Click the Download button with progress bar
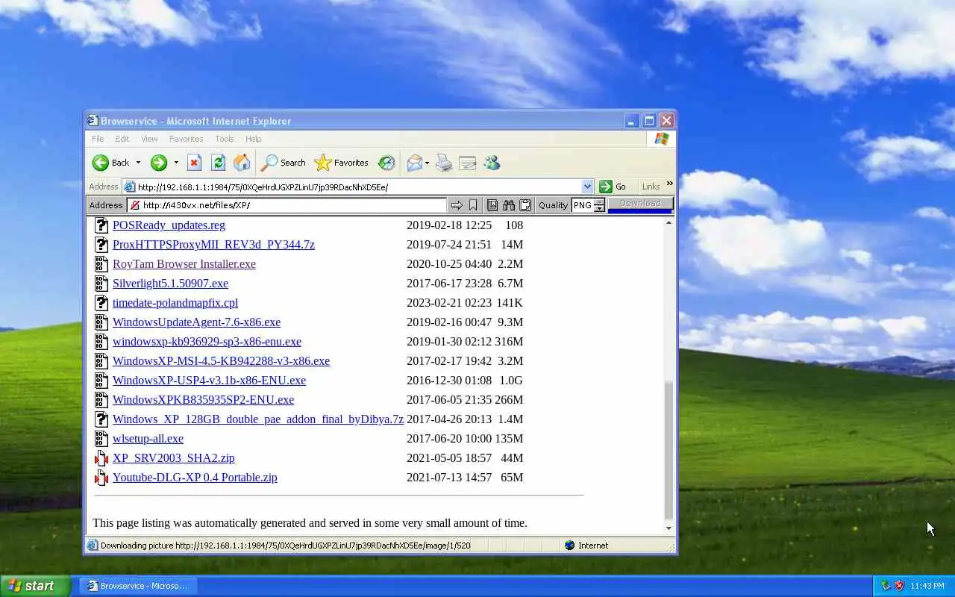Screen dimensions: 955x597 (x=640, y=204)
